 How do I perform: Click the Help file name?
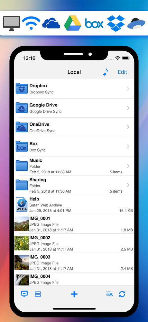pyautogui.click(x=34, y=199)
